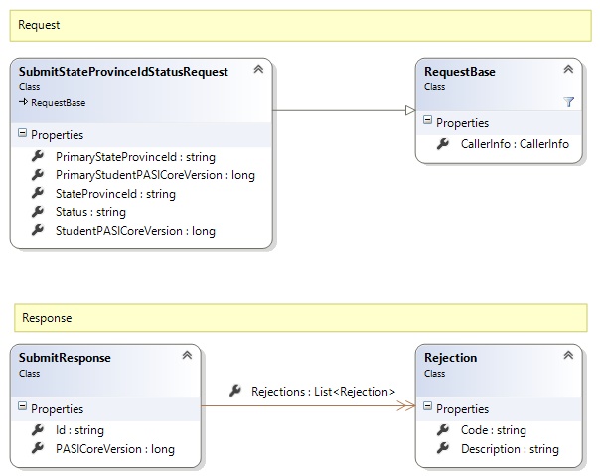
Task: Select the PrimaryStudentPASICoreVersion property
Action: click(155, 175)
